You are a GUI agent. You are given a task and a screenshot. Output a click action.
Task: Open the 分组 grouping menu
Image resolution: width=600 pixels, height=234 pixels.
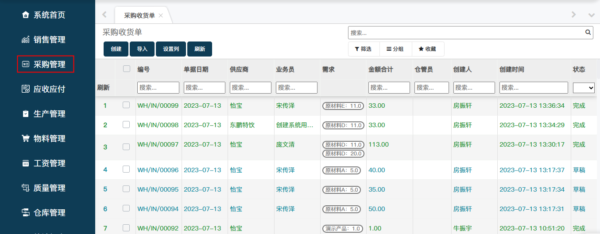[x=395, y=49]
